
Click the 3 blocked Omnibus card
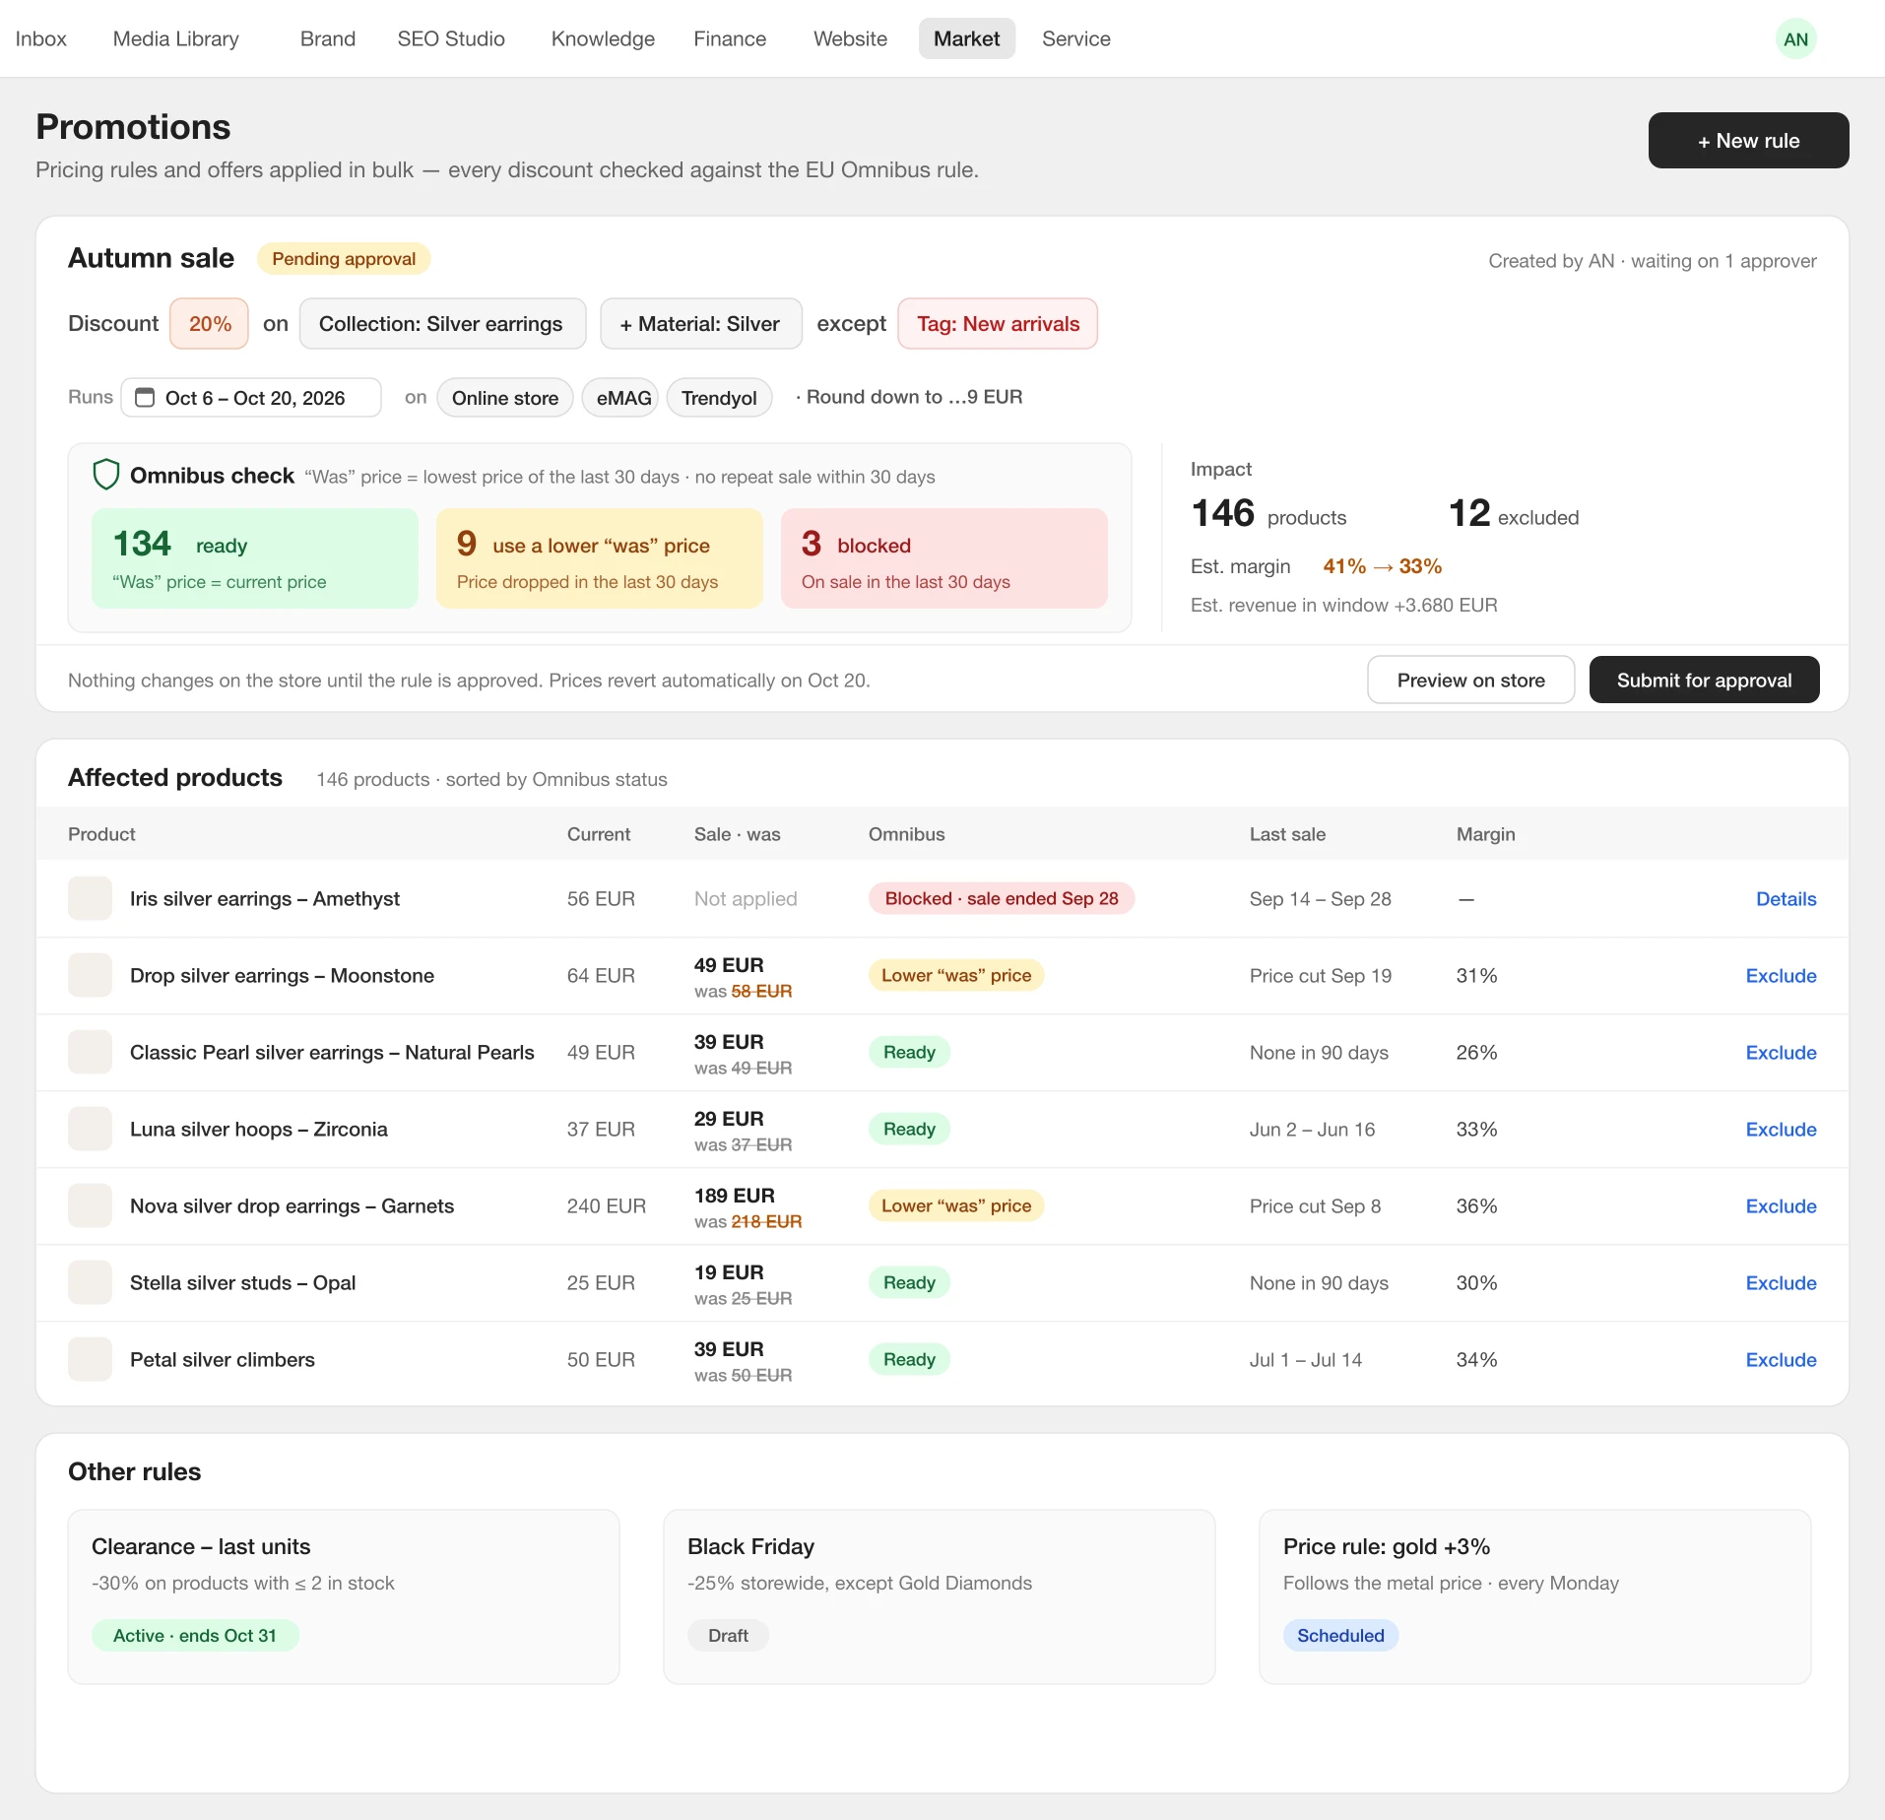point(944,558)
